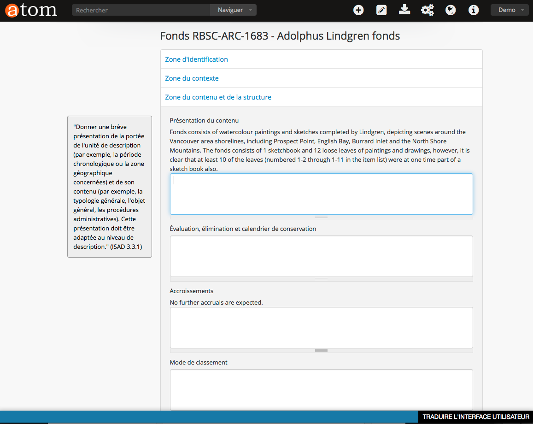Screen dimensions: 533x424
Task: Open the Add (plus) menu icon
Action: [358, 10]
